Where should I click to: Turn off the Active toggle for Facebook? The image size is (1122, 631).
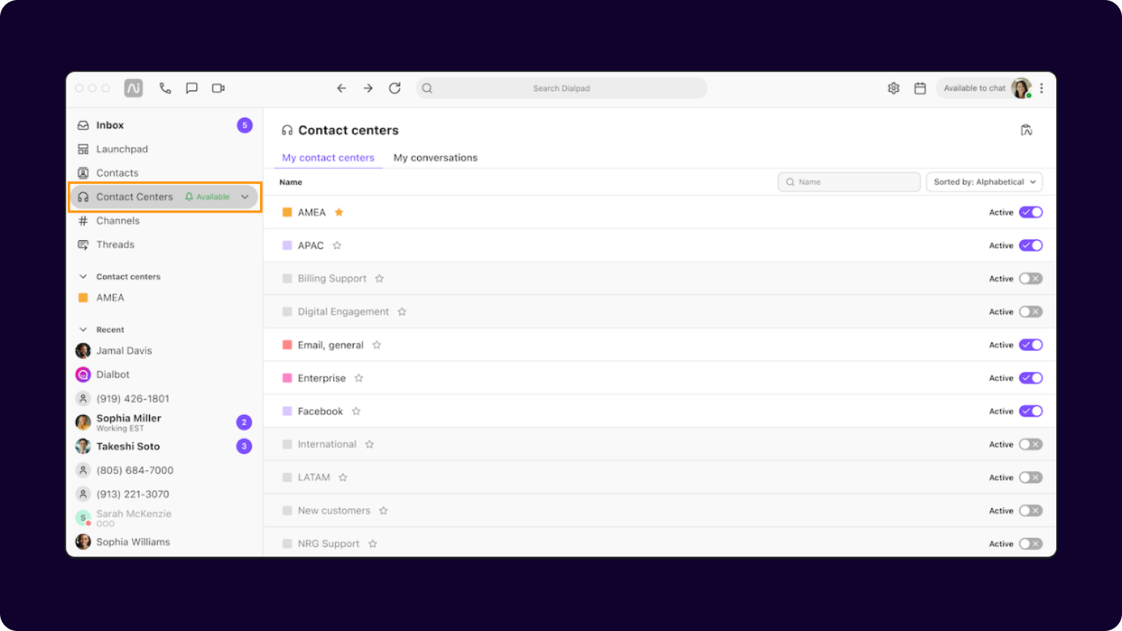click(1031, 411)
